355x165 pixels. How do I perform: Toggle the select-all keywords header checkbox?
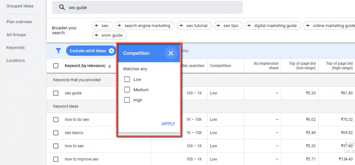click(x=56, y=66)
